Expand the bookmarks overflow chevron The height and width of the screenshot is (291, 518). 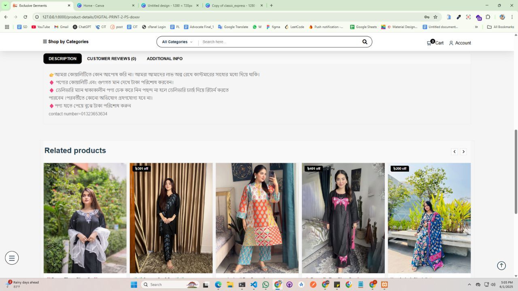(x=476, y=27)
